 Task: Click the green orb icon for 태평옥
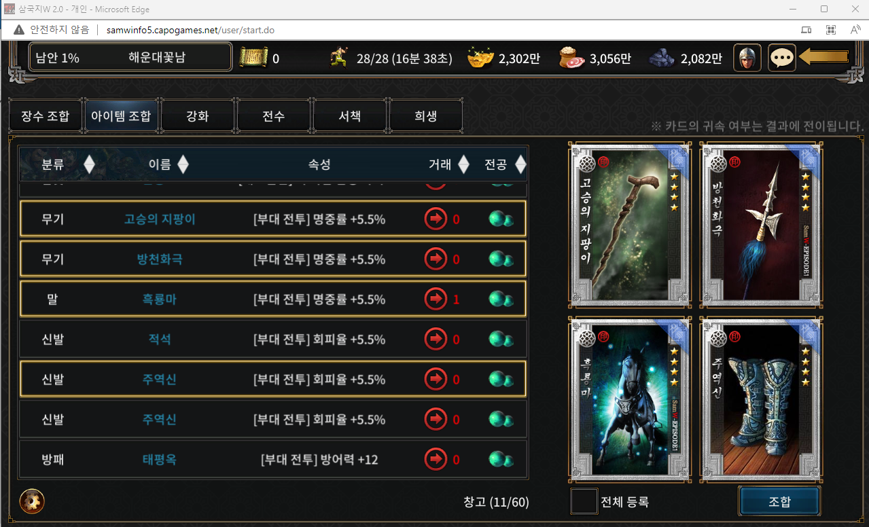501,459
